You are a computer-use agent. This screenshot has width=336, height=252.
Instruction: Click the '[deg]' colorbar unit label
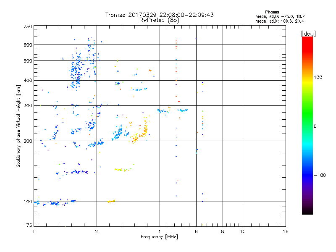(308, 34)
